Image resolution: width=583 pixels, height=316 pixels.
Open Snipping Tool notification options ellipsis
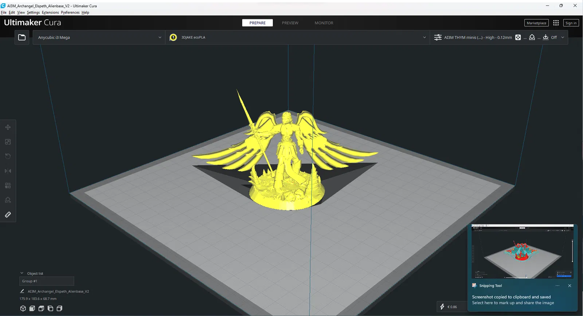(x=557, y=286)
